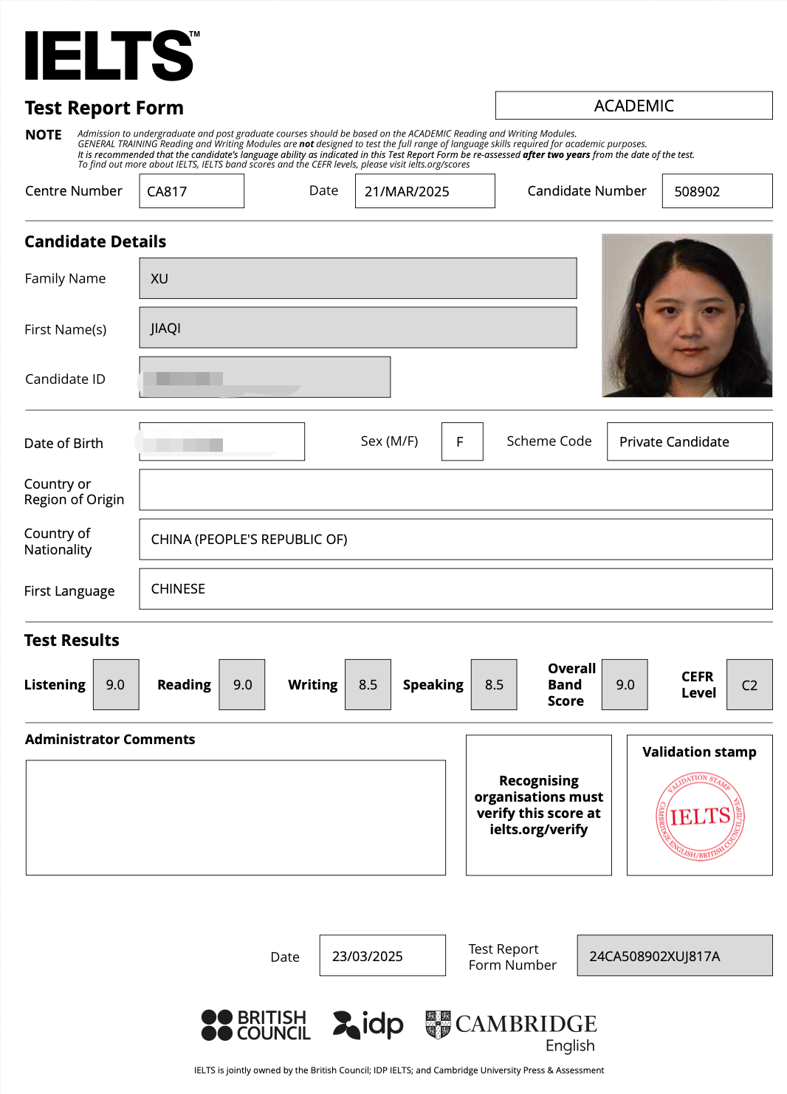Click the Date of Birth field
Viewport: 787px width, 1094px height.
click(x=222, y=441)
